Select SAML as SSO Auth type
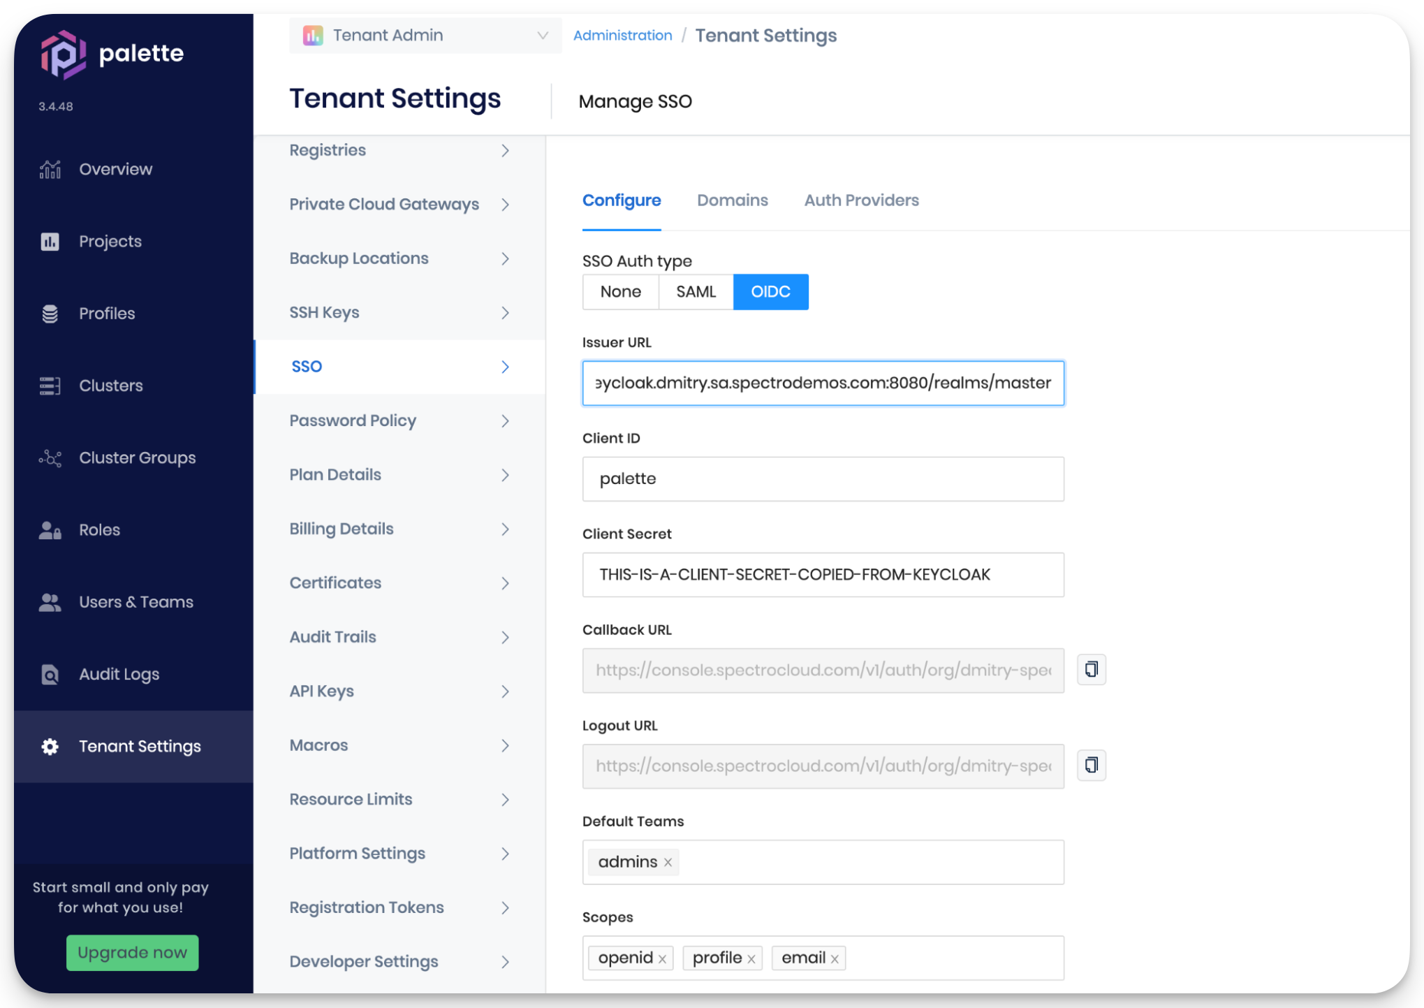 696,292
